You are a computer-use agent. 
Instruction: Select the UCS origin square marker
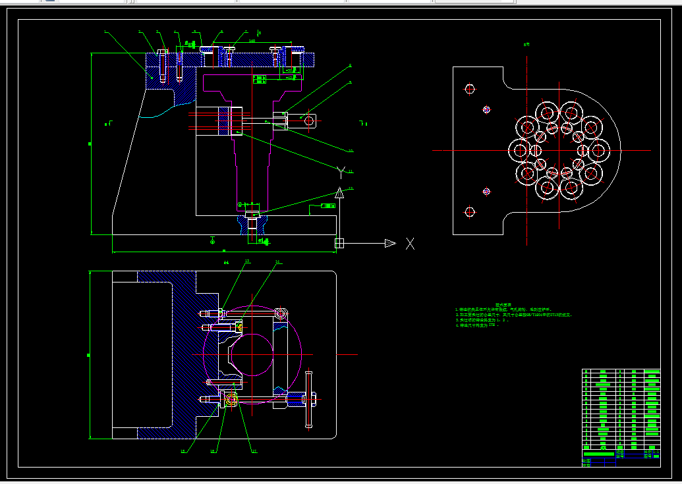339,243
